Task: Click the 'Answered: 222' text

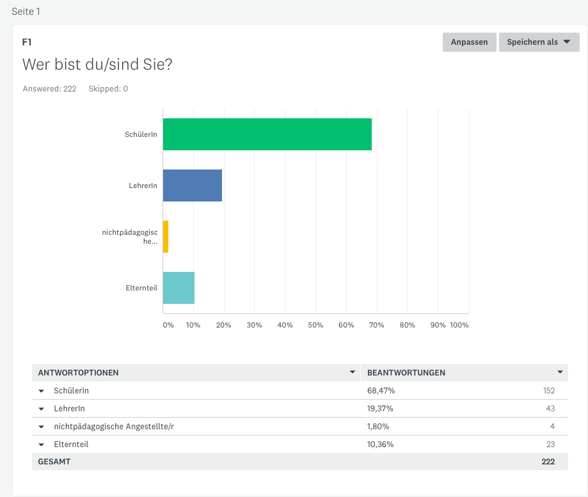Action: coord(49,89)
